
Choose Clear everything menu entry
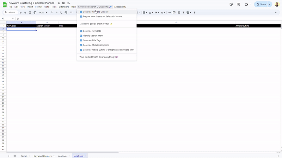click(x=107, y=57)
